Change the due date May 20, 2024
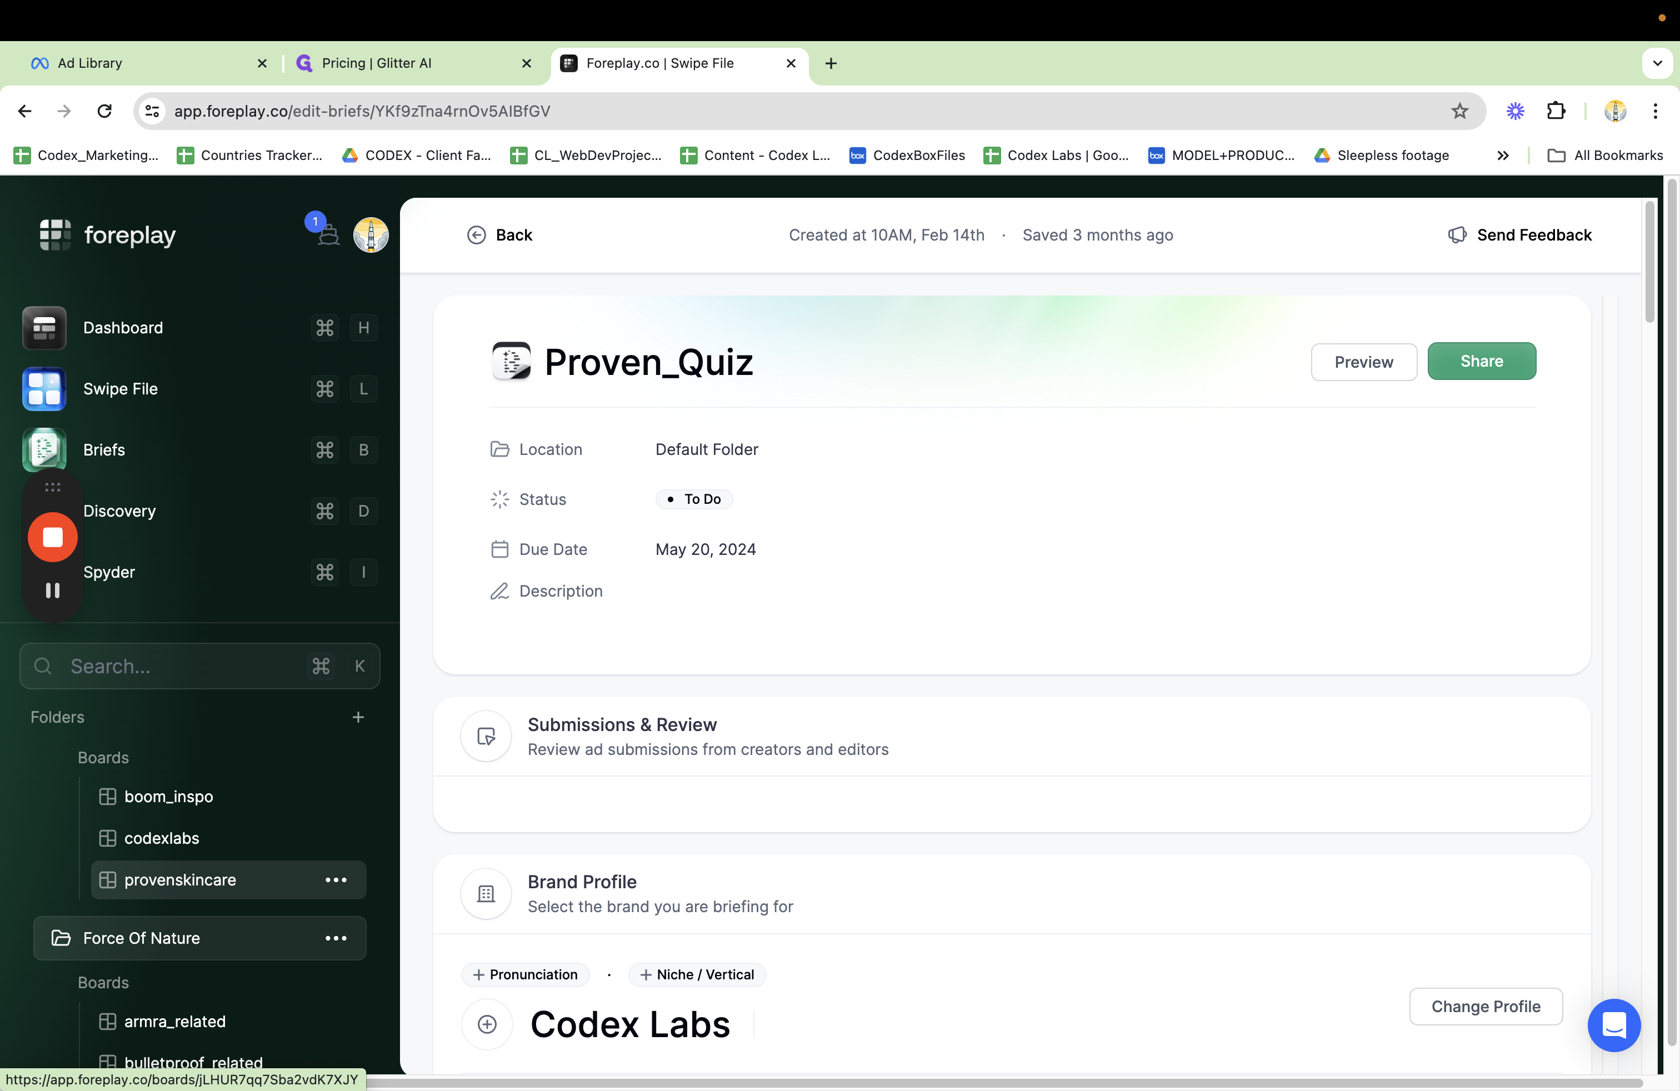Image resolution: width=1680 pixels, height=1091 pixels. (x=705, y=549)
